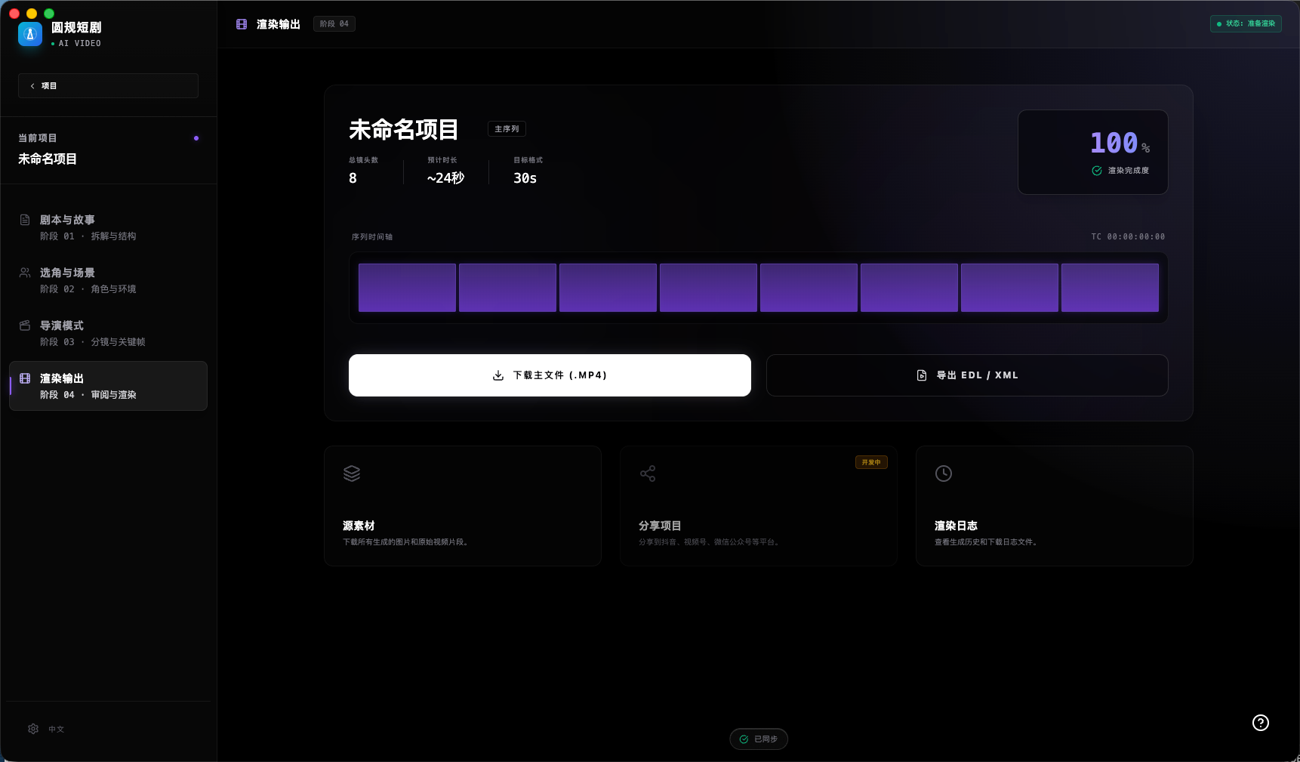The image size is (1300, 762).
Task: Select the 选角与场景 casting icon
Action: [x=25, y=273]
